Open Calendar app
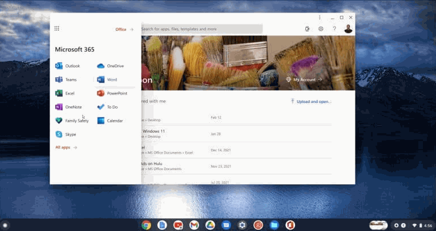Image resolution: width=436 pixels, height=231 pixels. click(110, 121)
